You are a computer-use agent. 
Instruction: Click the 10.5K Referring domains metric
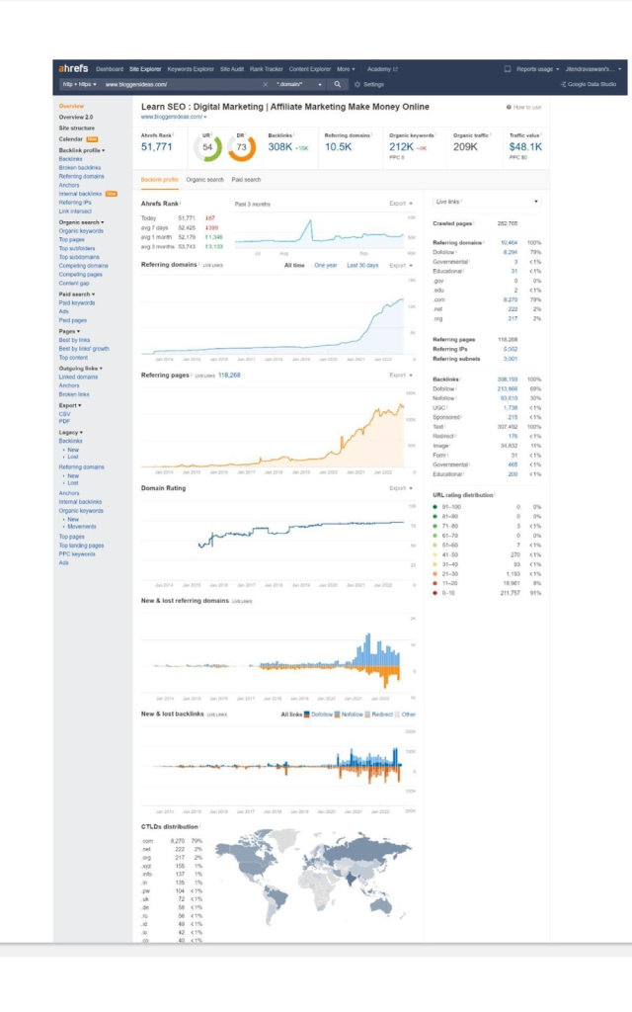338,147
